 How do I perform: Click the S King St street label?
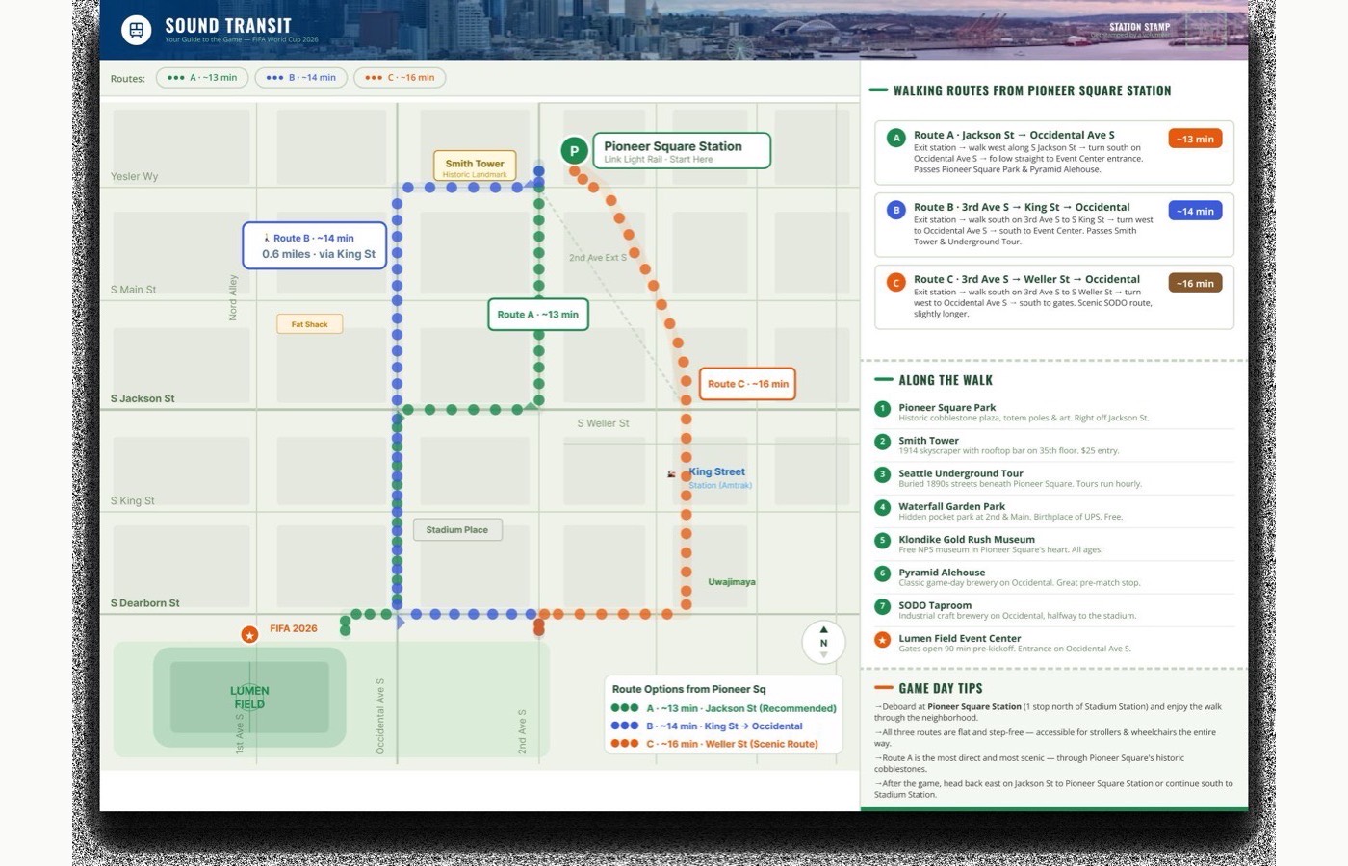pyautogui.click(x=132, y=501)
